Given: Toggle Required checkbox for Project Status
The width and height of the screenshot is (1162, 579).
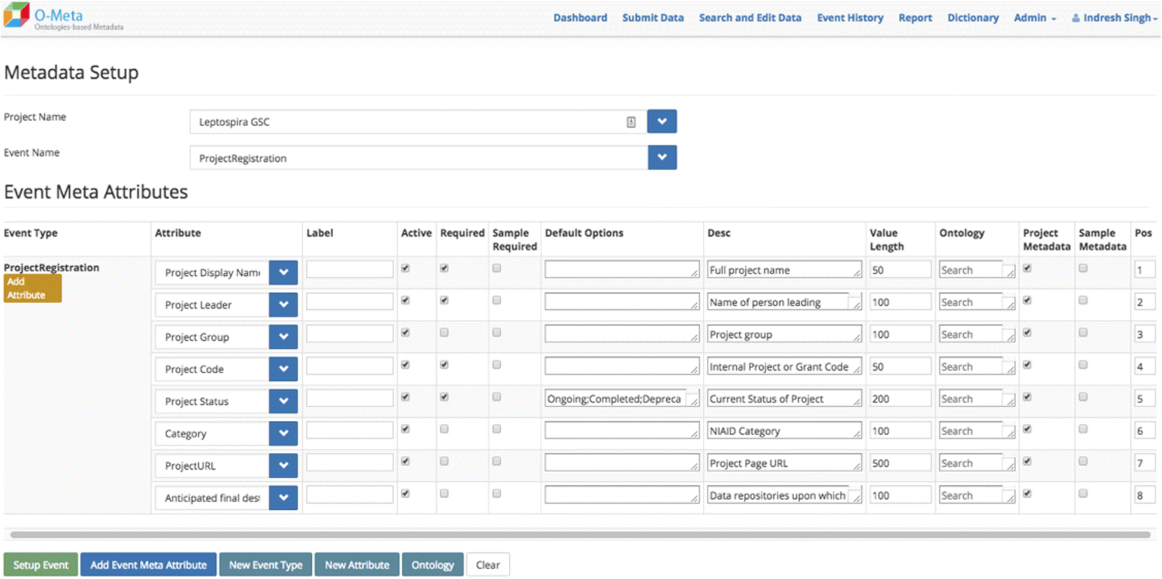Looking at the screenshot, I should pos(444,397).
